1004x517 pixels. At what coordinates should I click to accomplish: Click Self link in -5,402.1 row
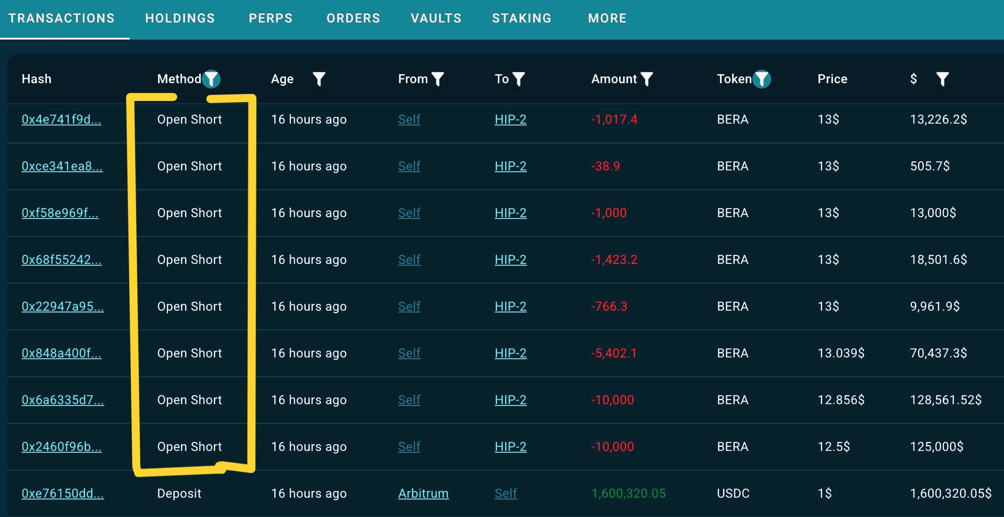pyautogui.click(x=410, y=353)
